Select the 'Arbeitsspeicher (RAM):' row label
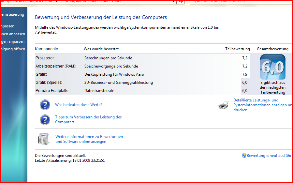The image size is (293, 183). point(56,66)
